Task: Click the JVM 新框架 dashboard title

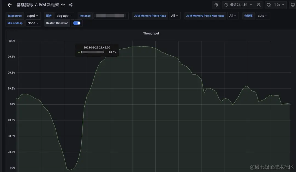Action: 48,5
